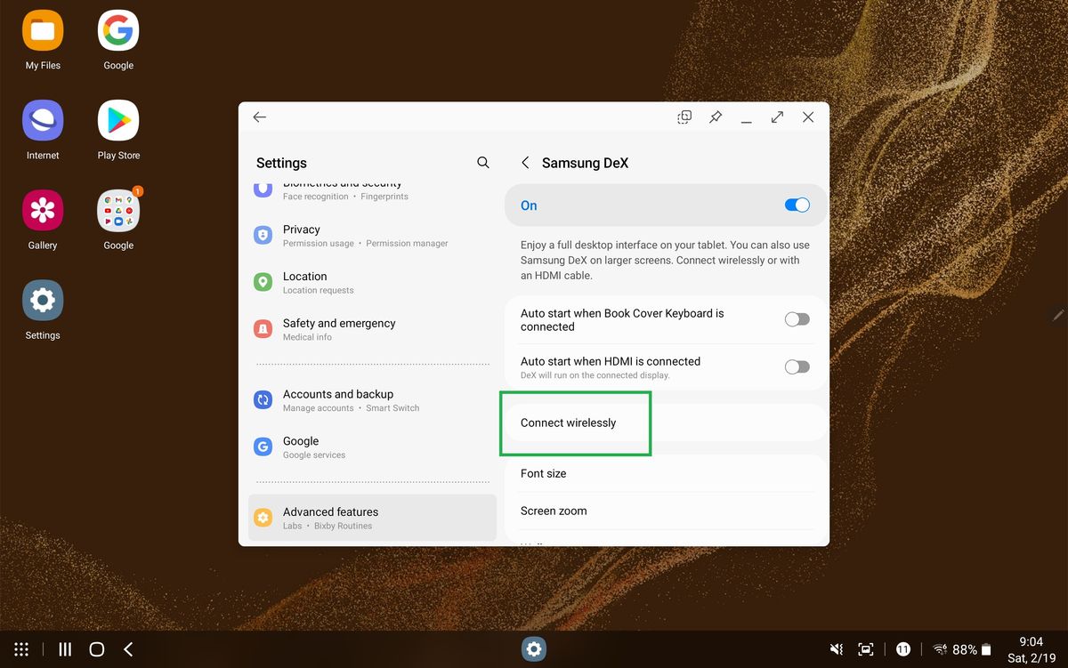Switch the window to pop-up view
1068x668 pixels.
684,117
